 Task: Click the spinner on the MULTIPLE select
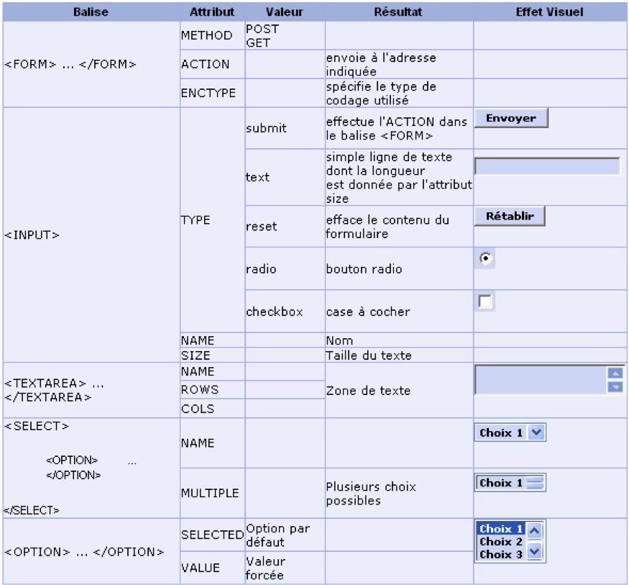point(535,483)
